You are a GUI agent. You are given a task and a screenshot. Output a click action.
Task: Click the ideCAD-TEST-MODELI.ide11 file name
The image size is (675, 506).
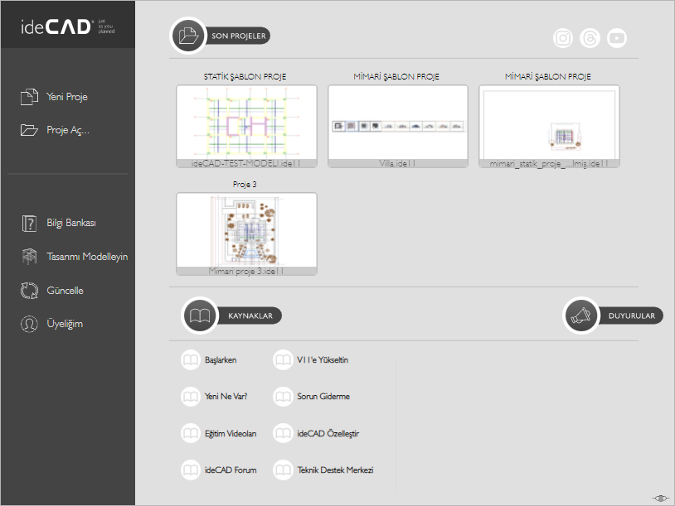pyautogui.click(x=245, y=163)
